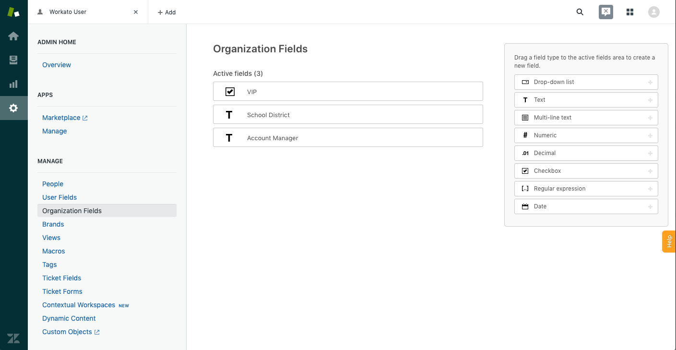The height and width of the screenshot is (350, 676).
Task: Open the People settings page
Action: pyautogui.click(x=52, y=184)
